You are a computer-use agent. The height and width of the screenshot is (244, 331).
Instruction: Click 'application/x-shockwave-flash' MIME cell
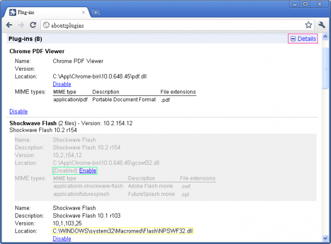click(88, 186)
